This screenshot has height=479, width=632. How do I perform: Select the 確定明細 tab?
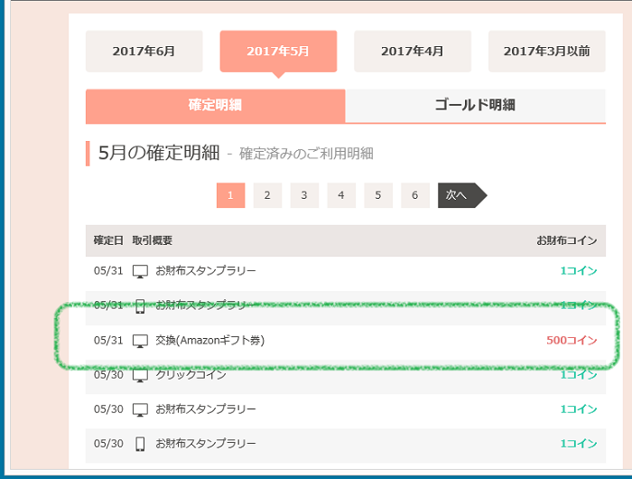(215, 106)
